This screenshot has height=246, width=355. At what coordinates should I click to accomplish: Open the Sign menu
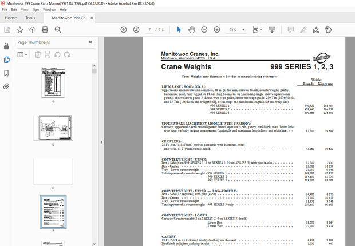click(x=35, y=10)
